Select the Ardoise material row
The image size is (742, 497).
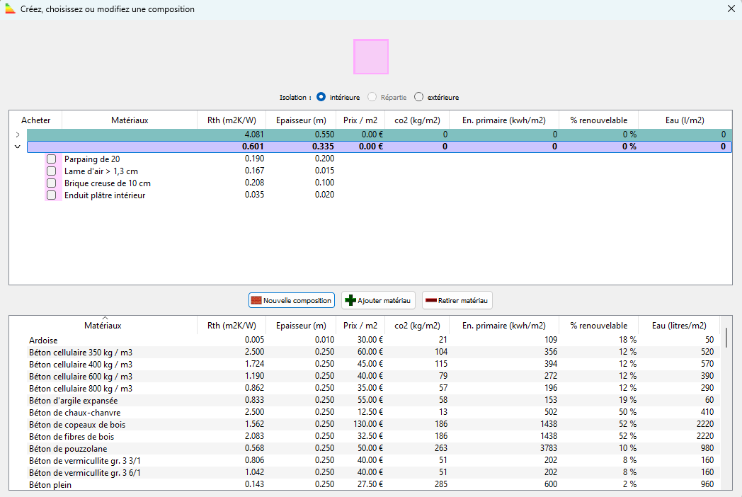point(106,340)
